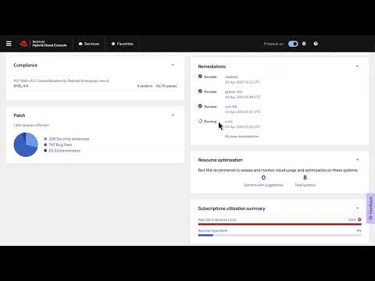Open the settings gear menu
375x281 pixels.
(304, 44)
